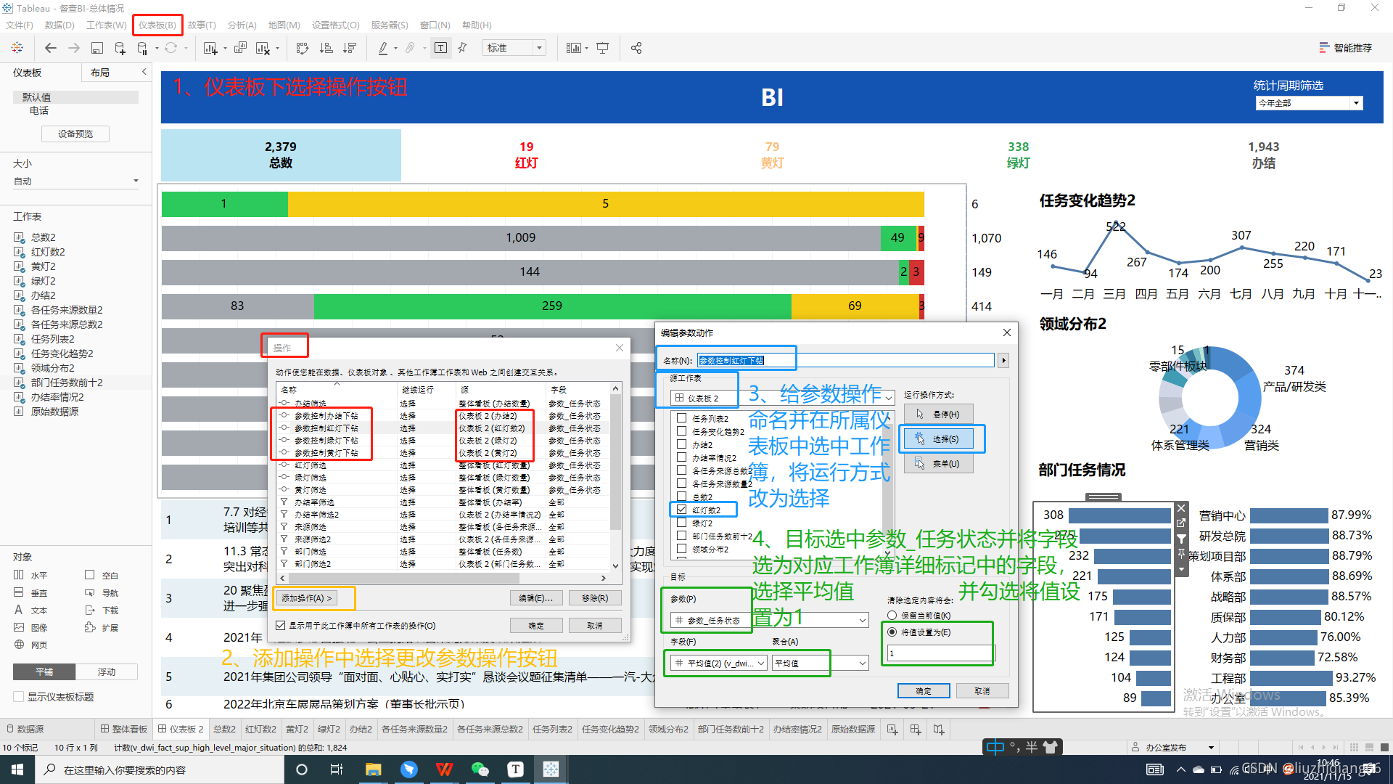Click the 添加操作 button
The width and height of the screenshot is (1393, 784).
(306, 598)
